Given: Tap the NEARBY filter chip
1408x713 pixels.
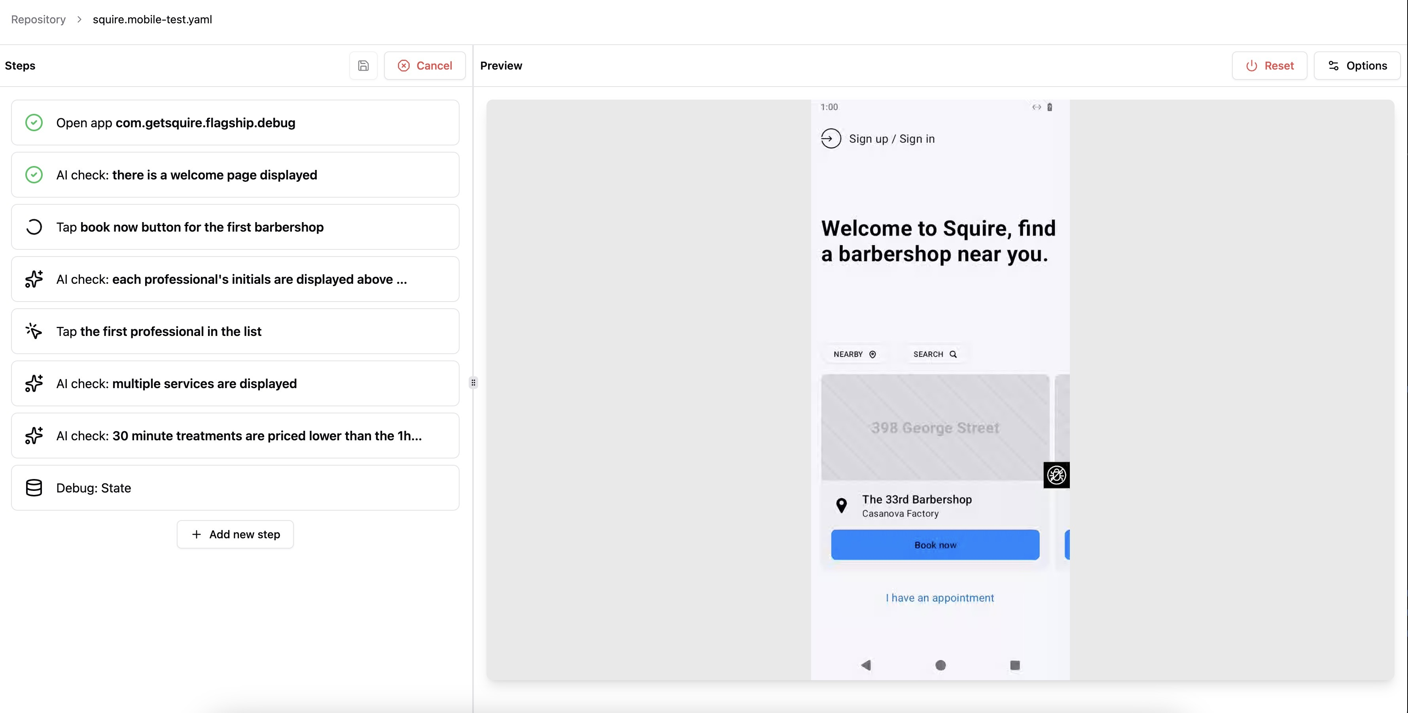Looking at the screenshot, I should [854, 354].
